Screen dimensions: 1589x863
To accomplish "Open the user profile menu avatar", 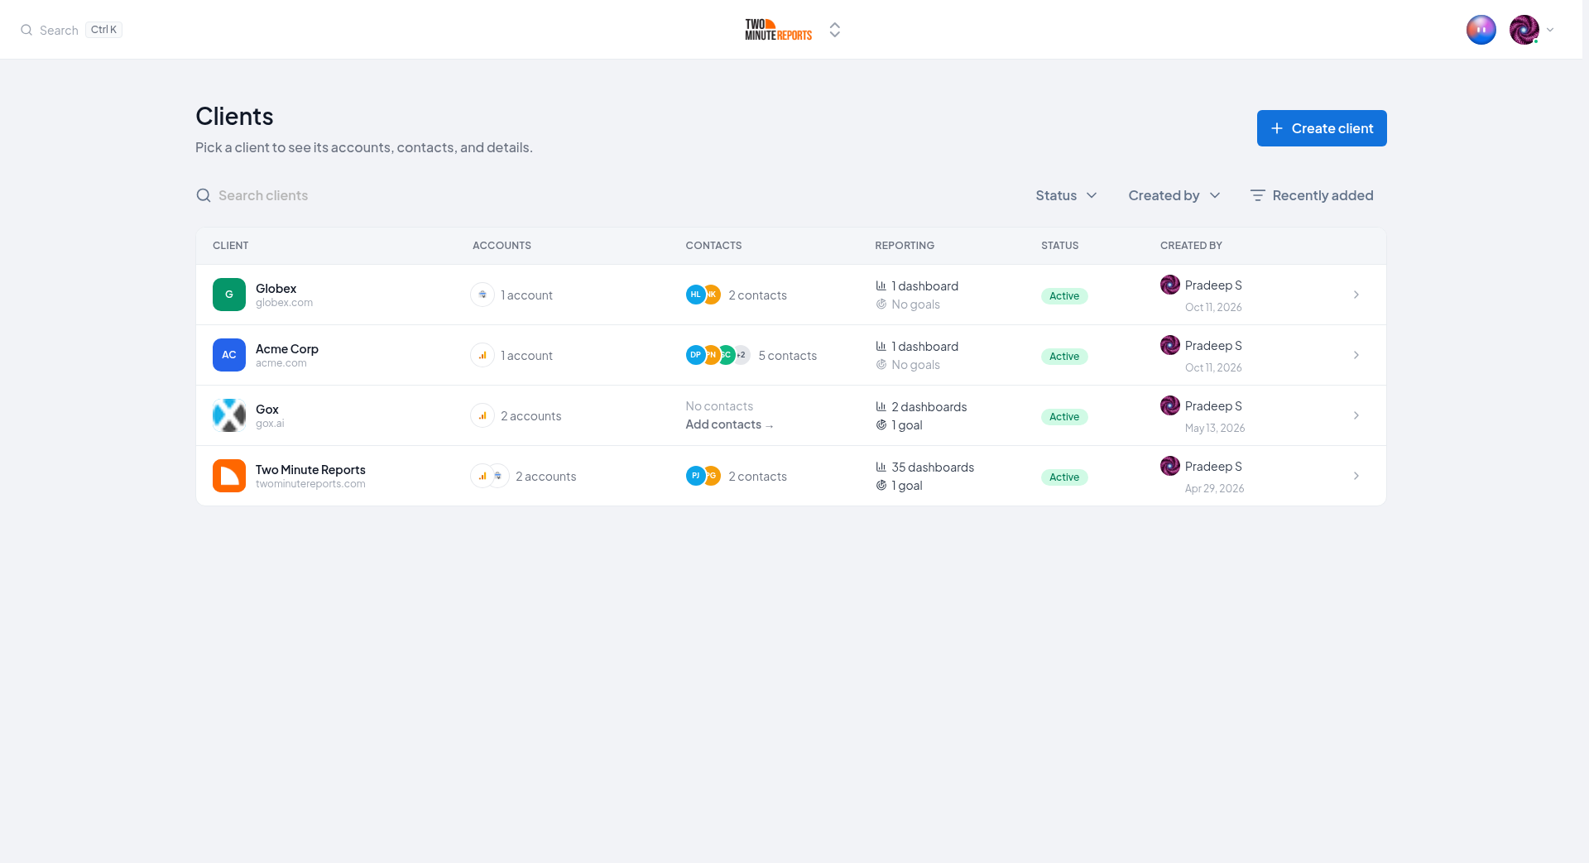I will (x=1524, y=30).
